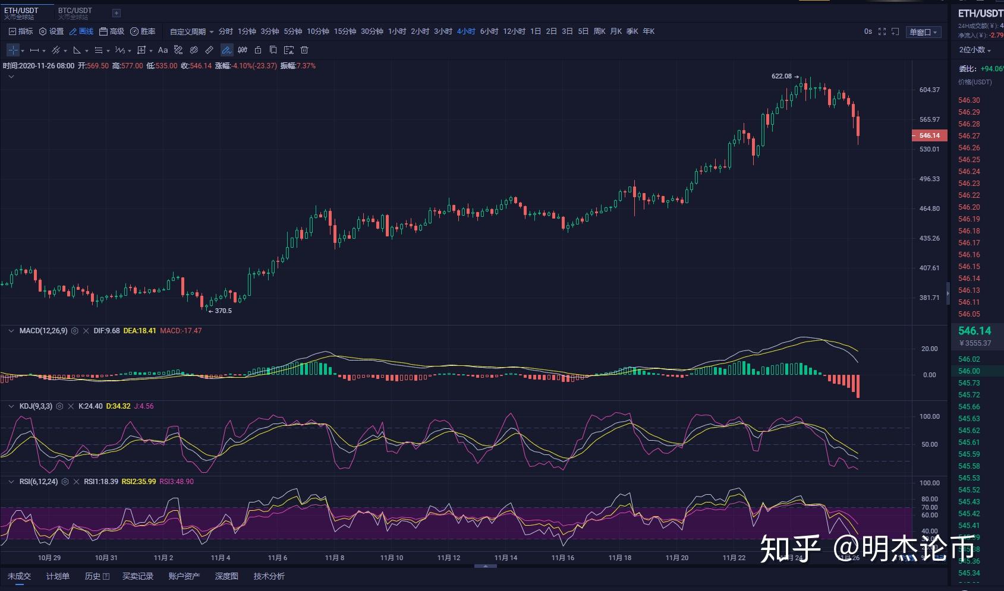The image size is (1004, 591).
Task: Open the crosshair tool dropdown arrow
Action: coord(23,51)
